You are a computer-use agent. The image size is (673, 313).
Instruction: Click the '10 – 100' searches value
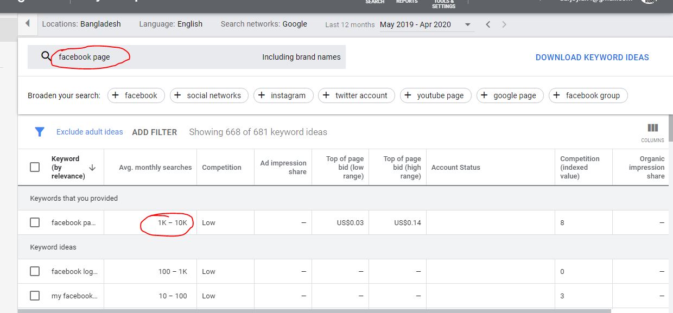(x=174, y=296)
